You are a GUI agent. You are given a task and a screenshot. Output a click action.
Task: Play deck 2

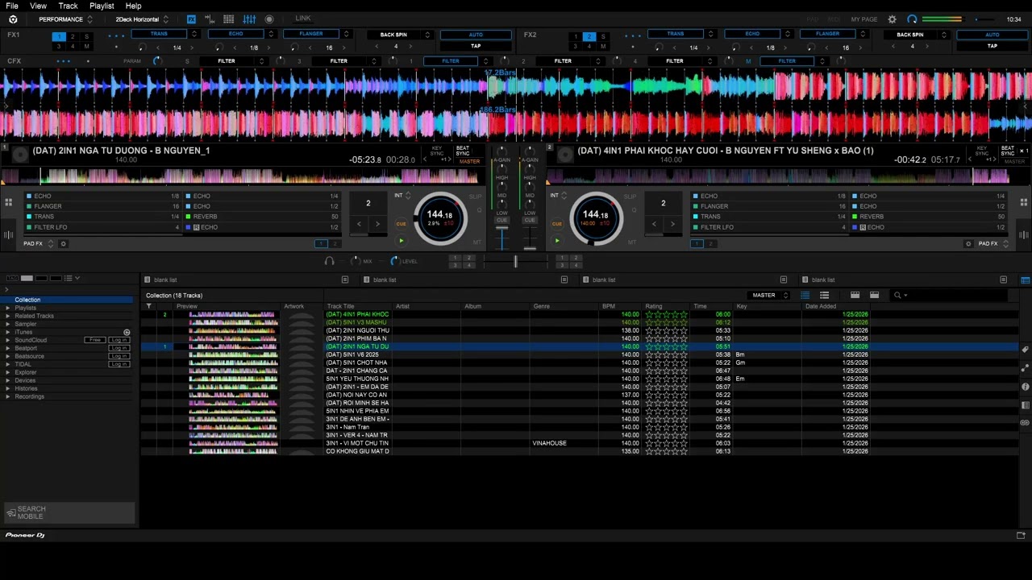point(556,240)
